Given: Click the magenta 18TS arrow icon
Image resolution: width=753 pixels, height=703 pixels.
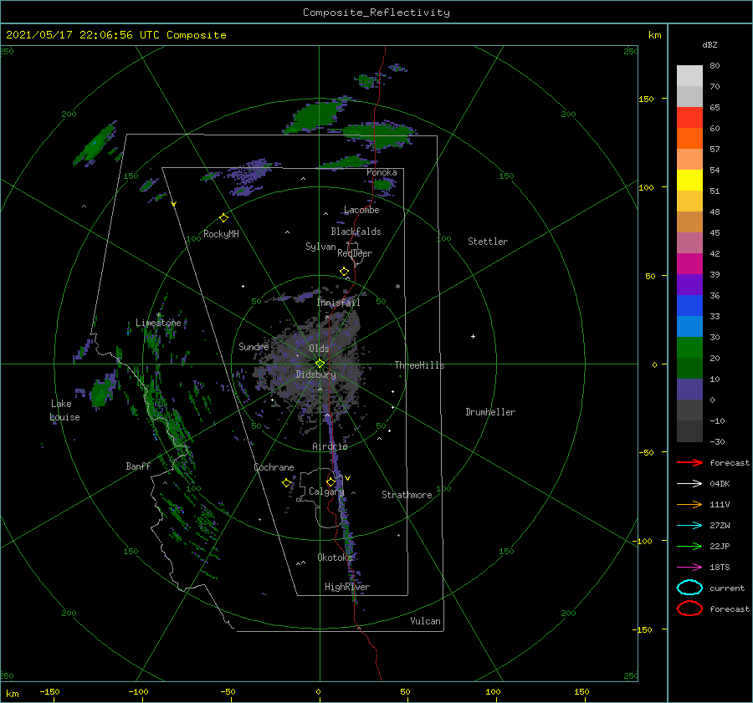Looking at the screenshot, I should [689, 568].
